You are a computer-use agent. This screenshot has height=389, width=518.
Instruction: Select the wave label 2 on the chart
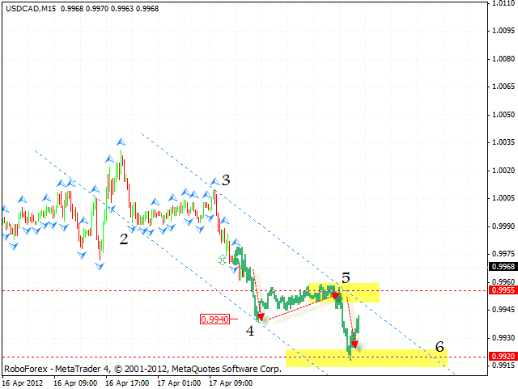pyautogui.click(x=123, y=239)
